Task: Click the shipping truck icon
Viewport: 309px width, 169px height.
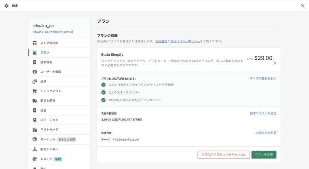Action: (35, 100)
